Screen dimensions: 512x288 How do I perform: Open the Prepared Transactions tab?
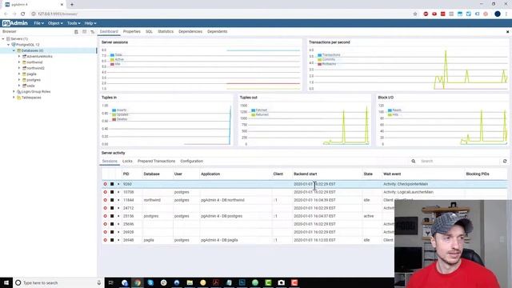(157, 162)
